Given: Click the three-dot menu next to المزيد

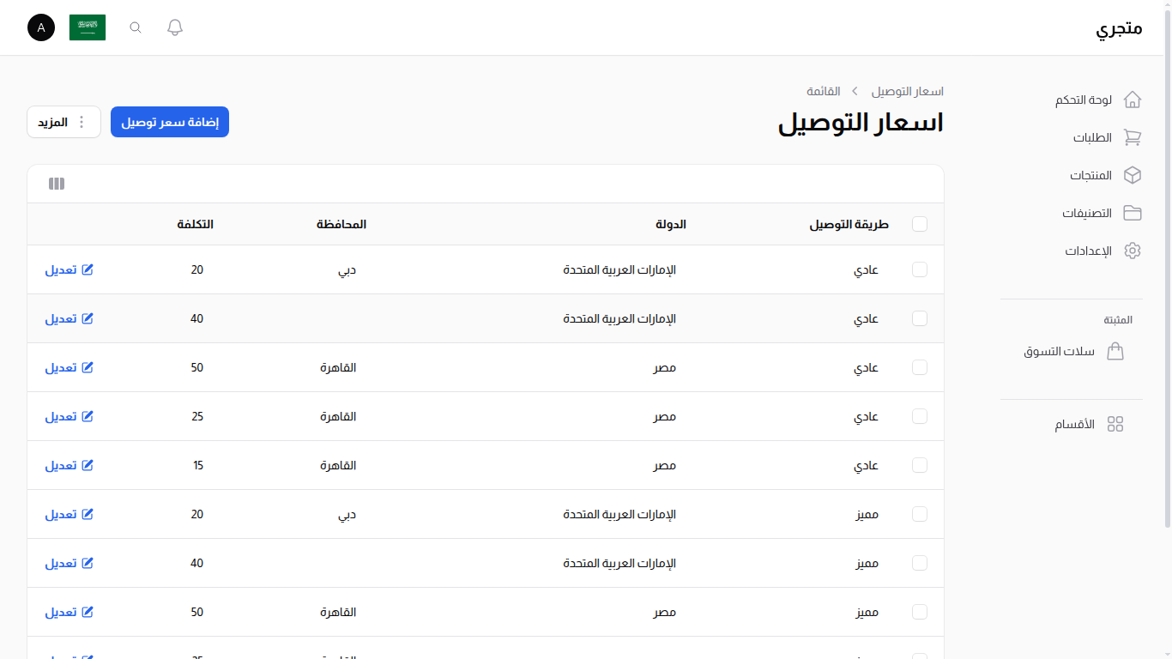Looking at the screenshot, I should tap(82, 122).
